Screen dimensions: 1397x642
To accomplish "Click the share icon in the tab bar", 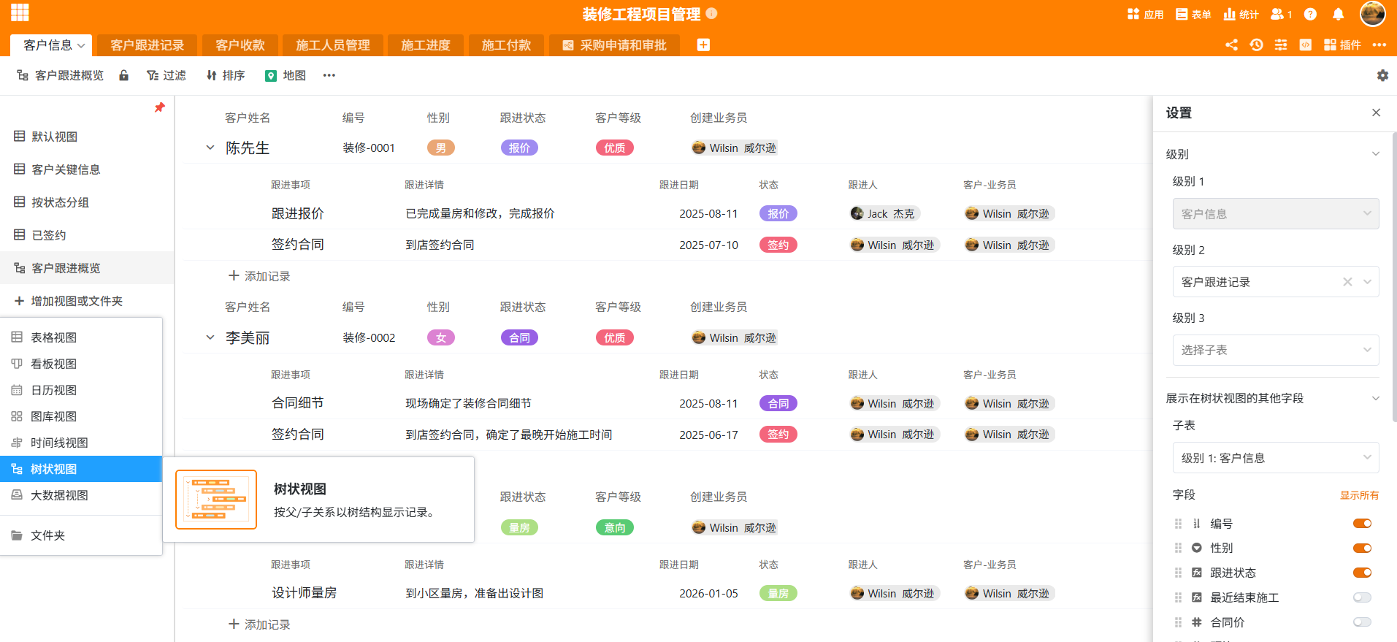I will tap(1231, 45).
